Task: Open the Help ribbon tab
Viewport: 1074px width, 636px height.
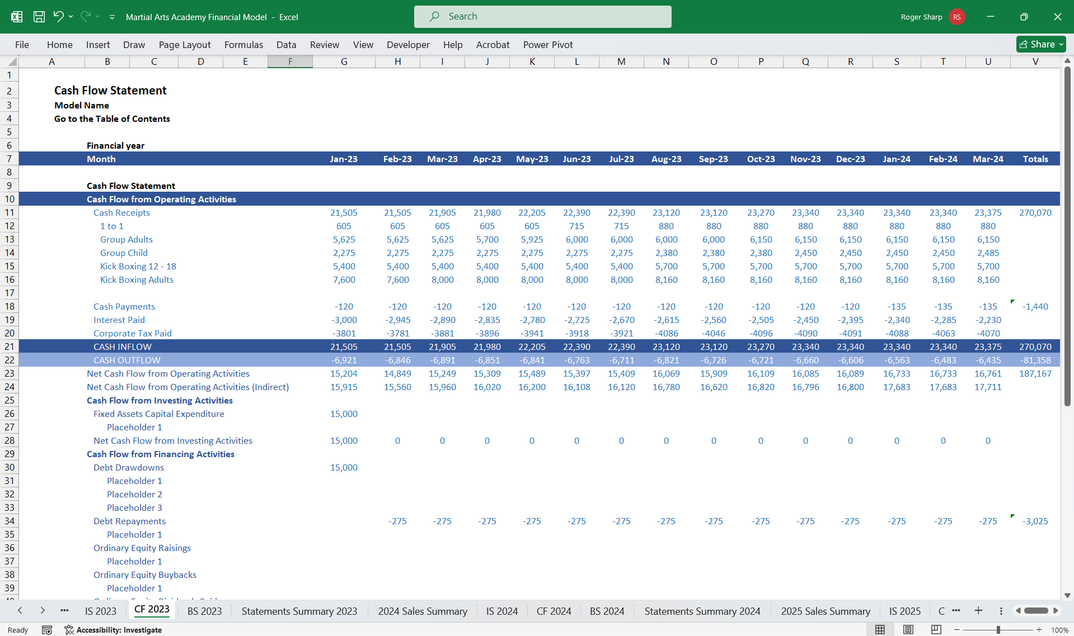Action: click(453, 45)
